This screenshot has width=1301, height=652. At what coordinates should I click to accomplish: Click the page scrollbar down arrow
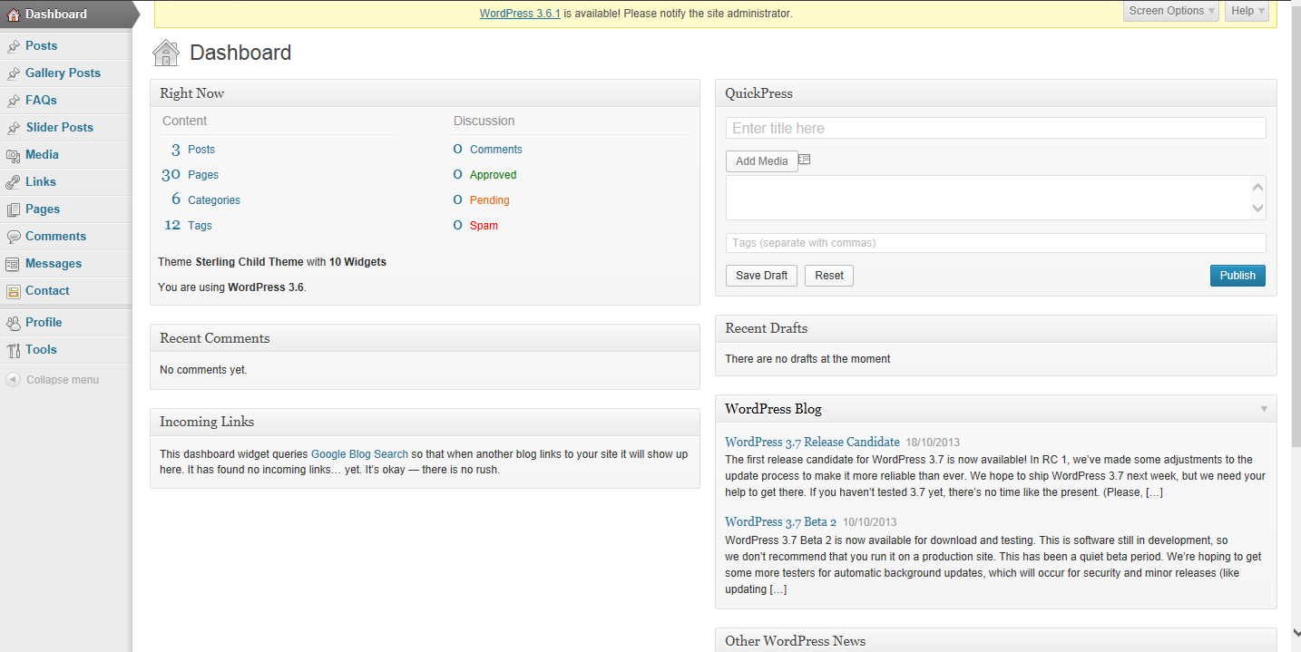click(x=1295, y=633)
